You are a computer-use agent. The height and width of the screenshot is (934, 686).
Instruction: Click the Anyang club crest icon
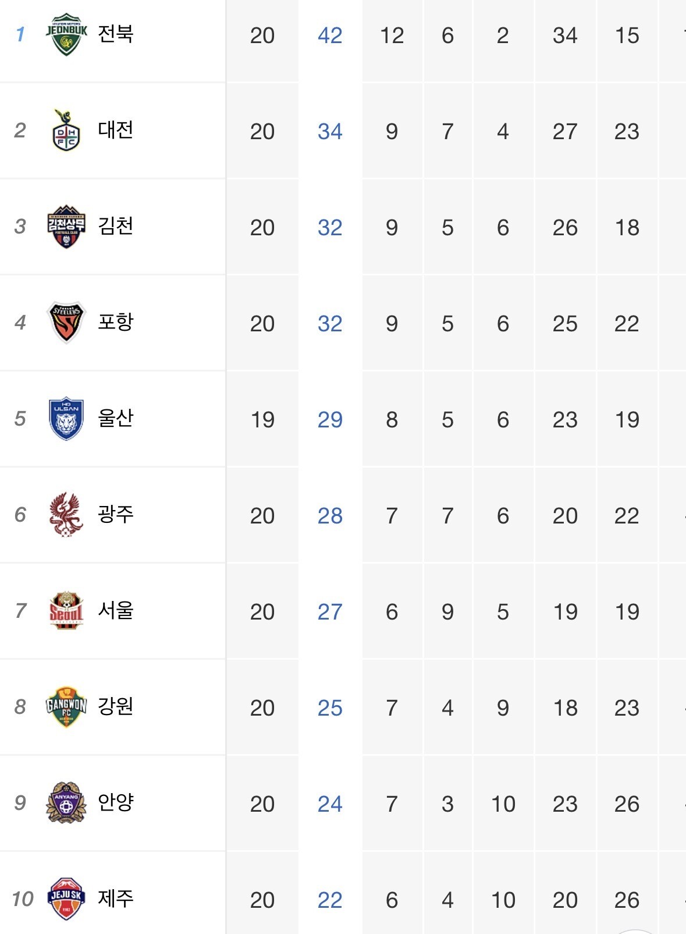point(66,802)
